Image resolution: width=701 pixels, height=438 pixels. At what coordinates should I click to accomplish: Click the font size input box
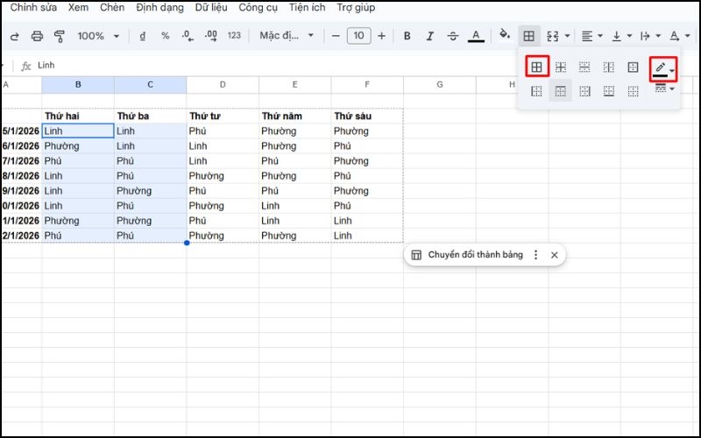click(x=358, y=36)
